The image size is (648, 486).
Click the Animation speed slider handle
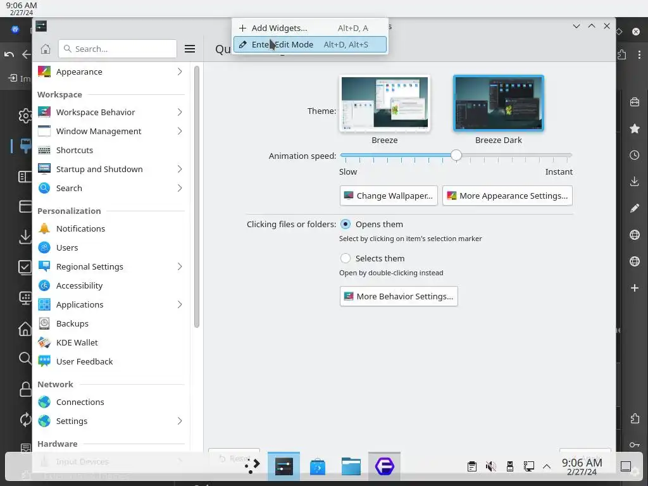click(x=456, y=155)
